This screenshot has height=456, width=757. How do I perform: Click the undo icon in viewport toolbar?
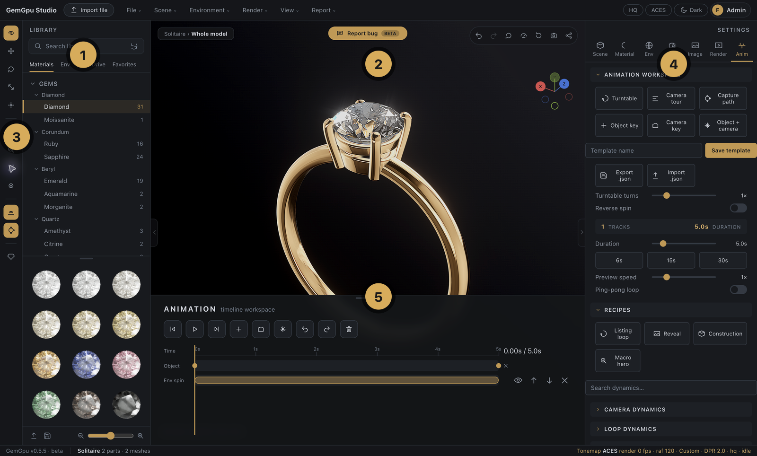tap(478, 35)
